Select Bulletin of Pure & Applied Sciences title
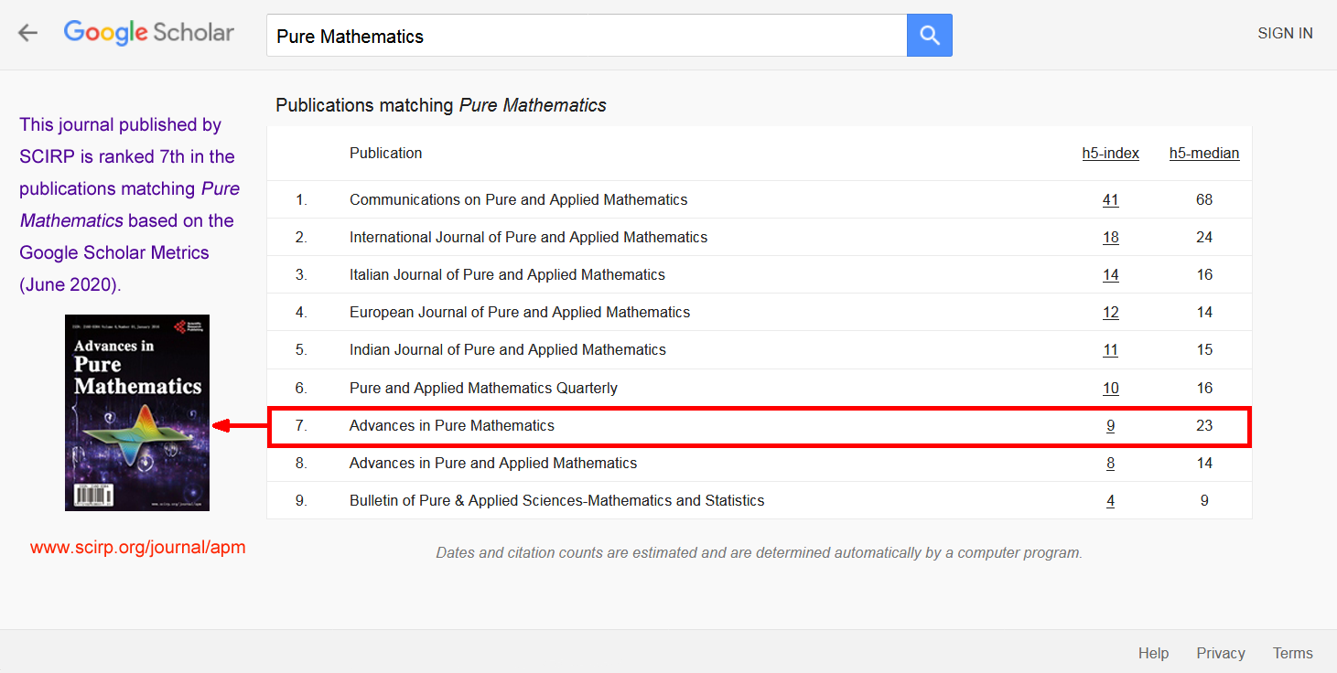Viewport: 1337px width, 673px height. [556, 501]
